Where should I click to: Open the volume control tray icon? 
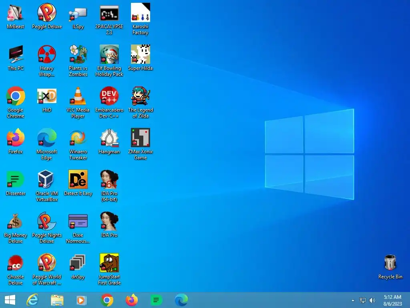tap(372, 300)
